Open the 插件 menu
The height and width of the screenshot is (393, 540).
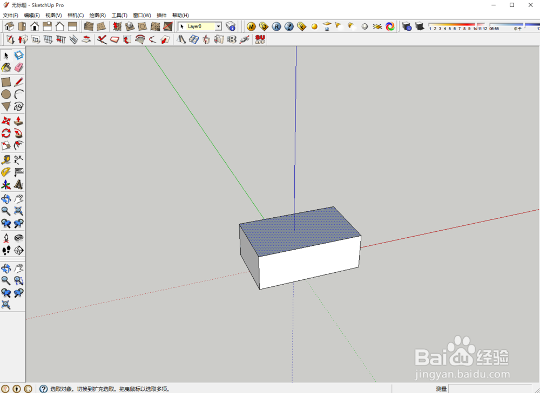click(x=161, y=15)
